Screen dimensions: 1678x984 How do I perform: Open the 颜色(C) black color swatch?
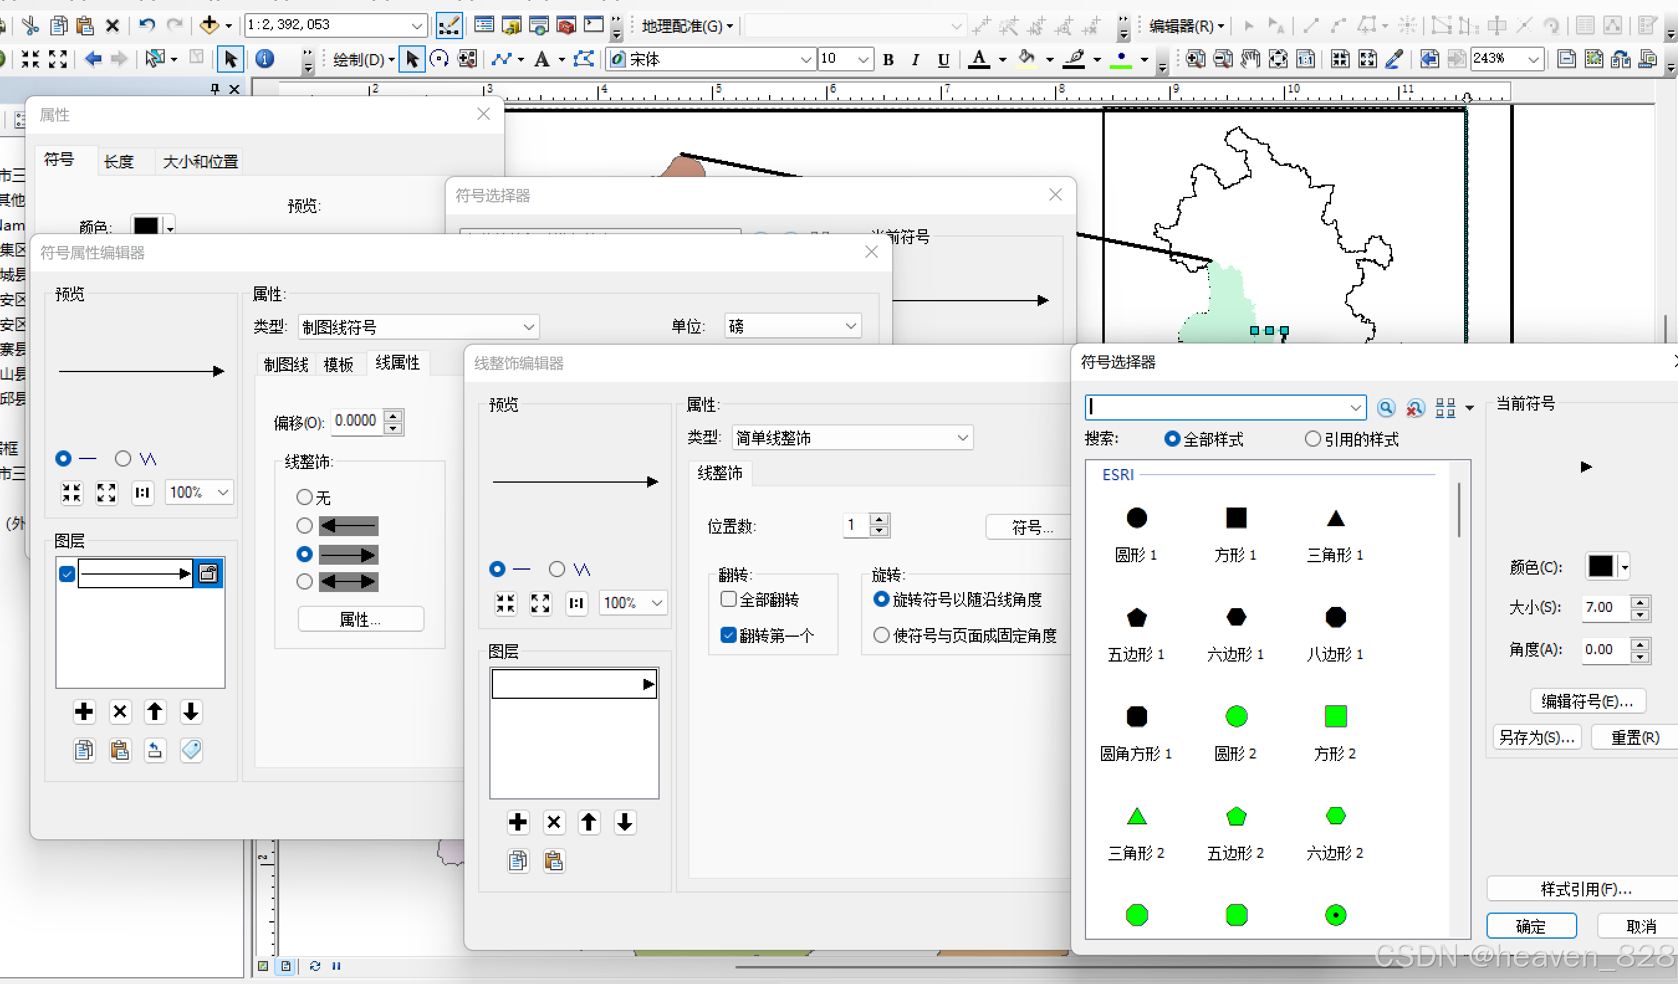[1601, 567]
